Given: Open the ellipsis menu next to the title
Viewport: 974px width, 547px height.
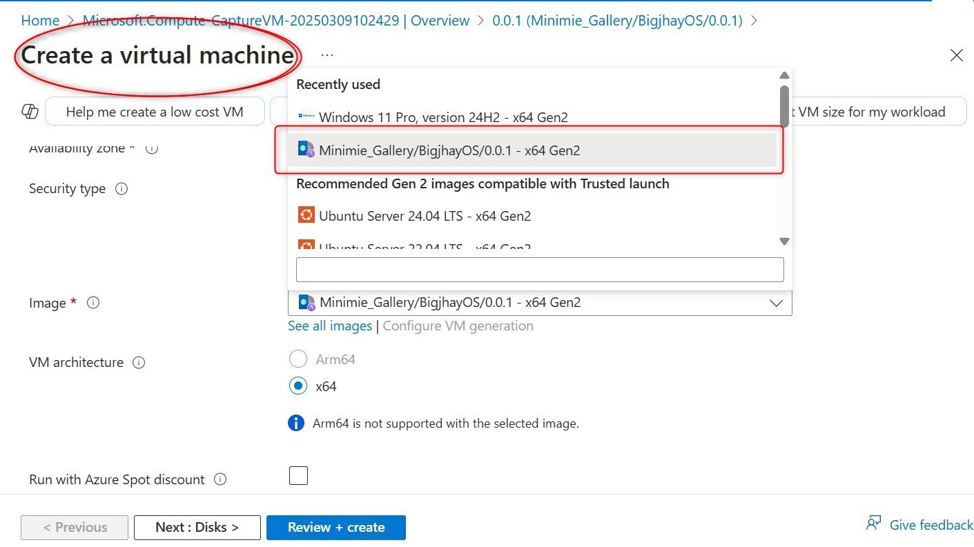Looking at the screenshot, I should pos(327,55).
